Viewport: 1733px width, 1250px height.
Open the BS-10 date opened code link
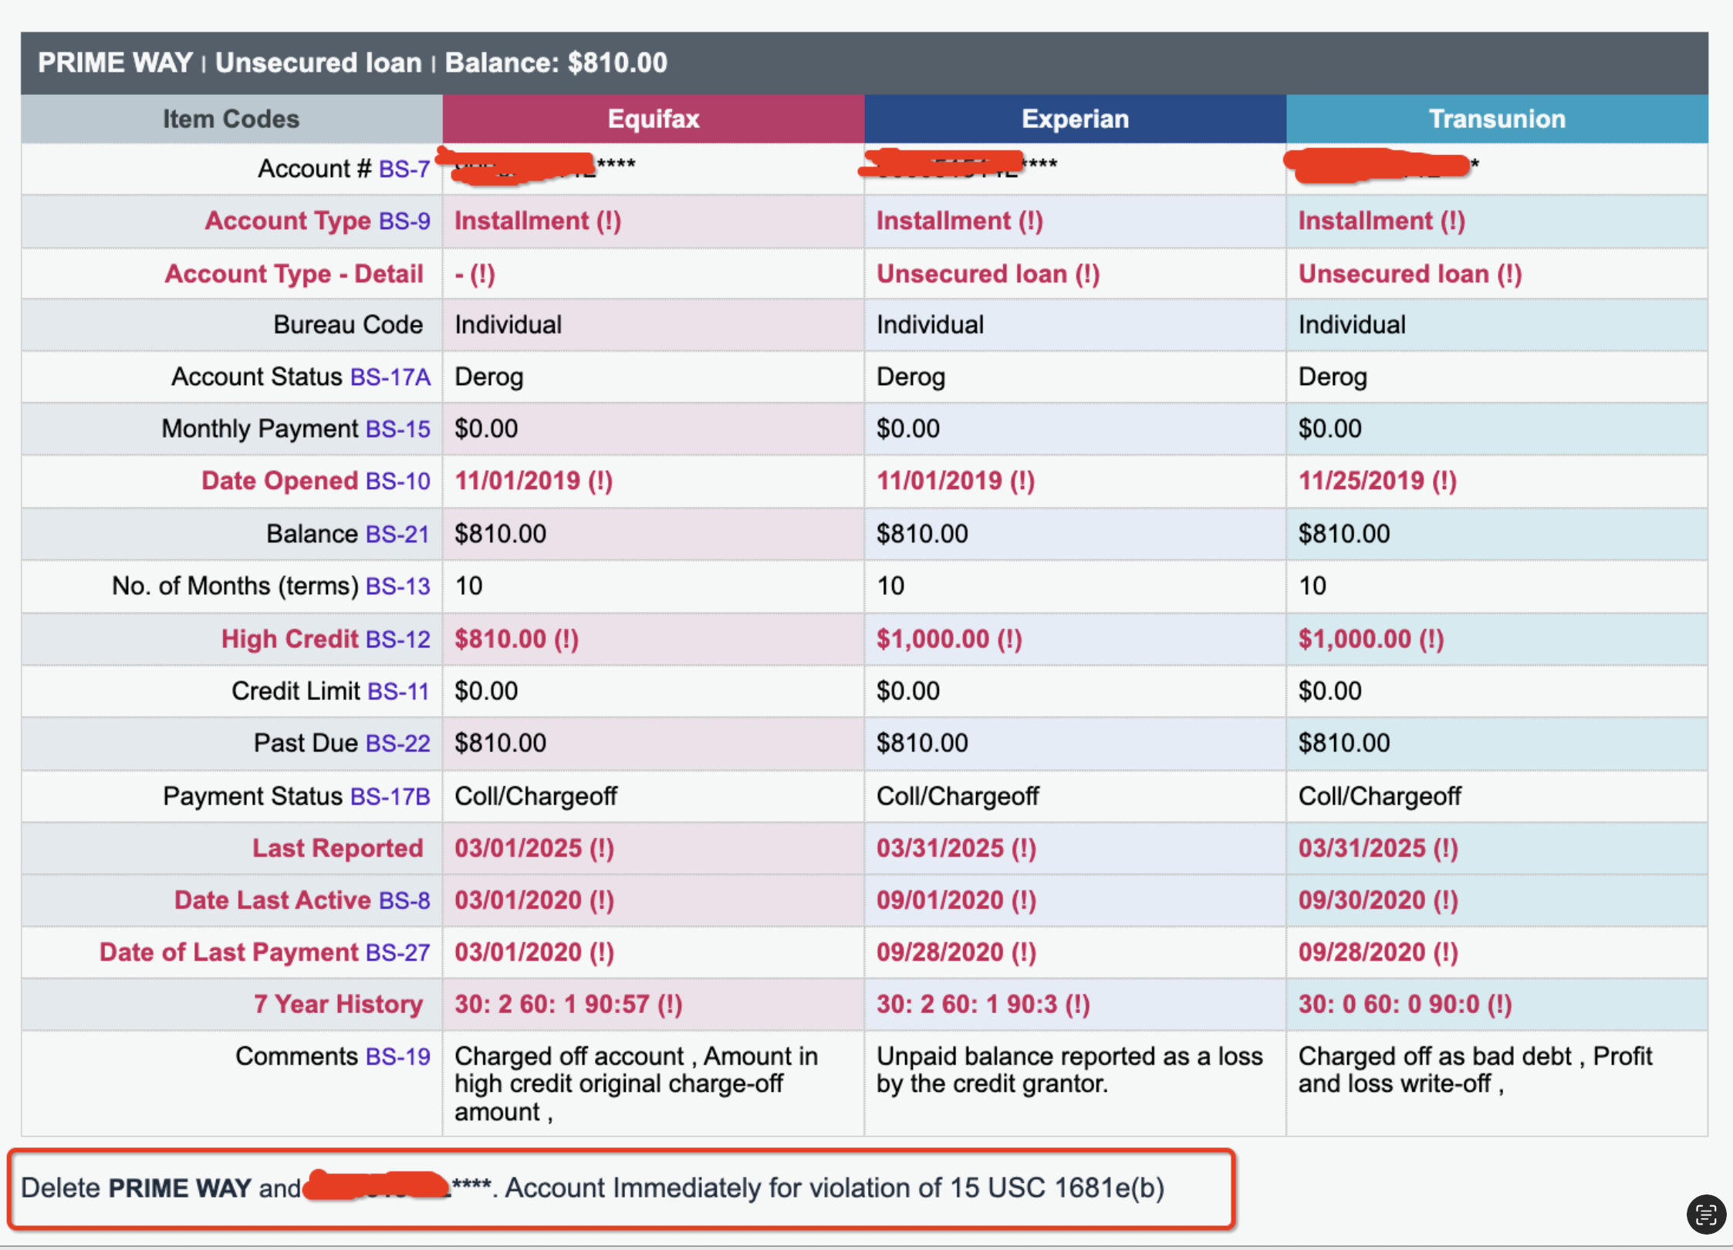click(397, 481)
